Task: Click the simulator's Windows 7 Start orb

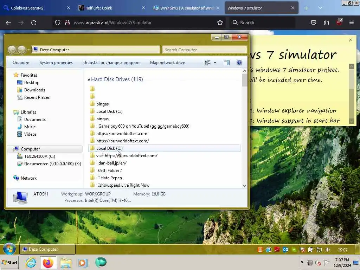Action: [9, 249]
